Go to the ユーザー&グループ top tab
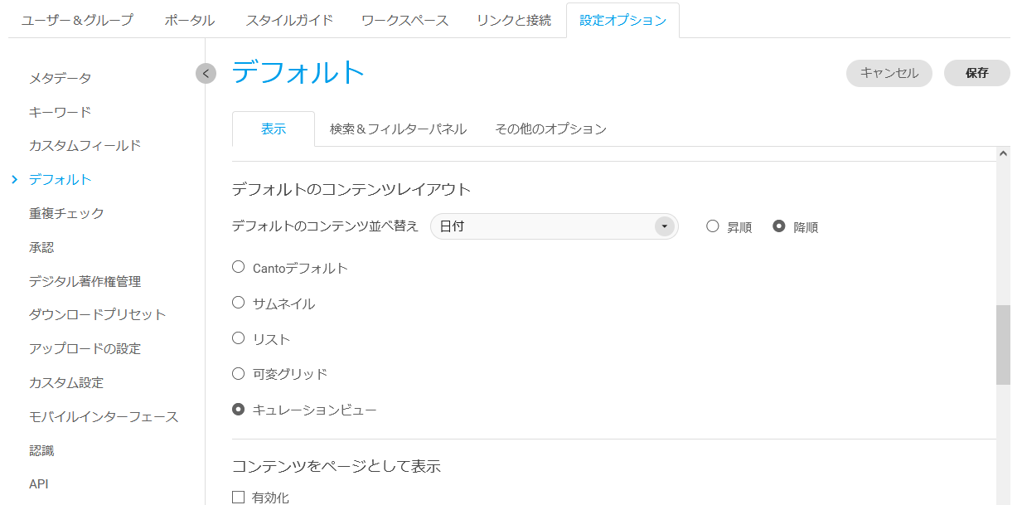 (x=77, y=21)
